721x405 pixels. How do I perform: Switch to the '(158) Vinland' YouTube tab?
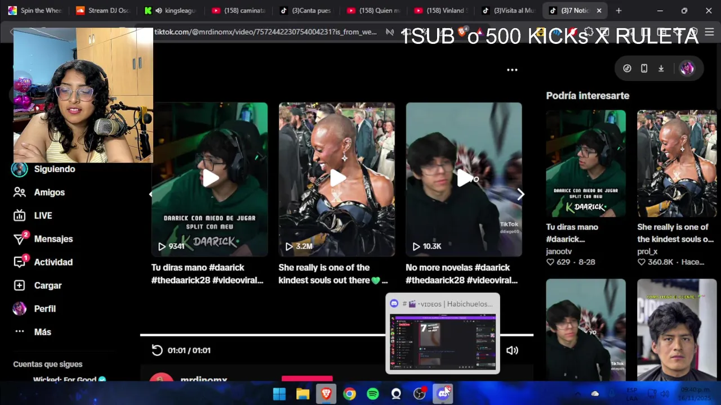click(x=440, y=11)
